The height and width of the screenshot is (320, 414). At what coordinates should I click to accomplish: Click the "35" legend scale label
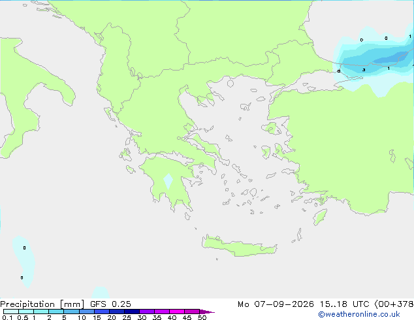click(157, 317)
